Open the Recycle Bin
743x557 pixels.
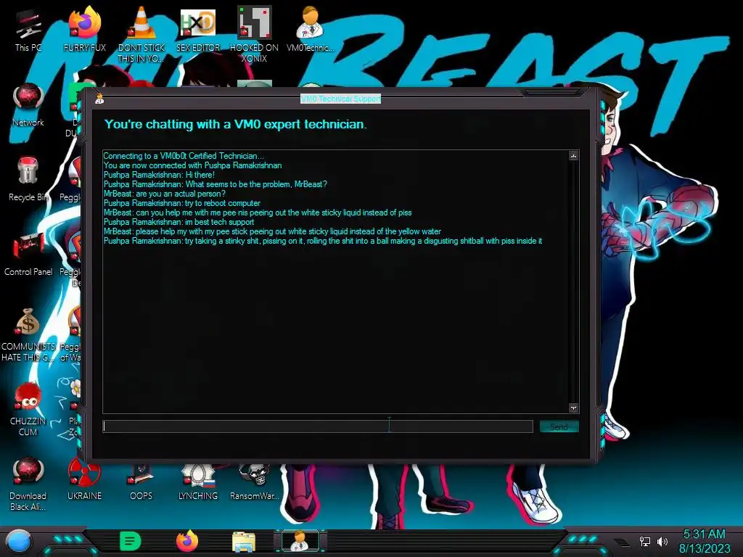tap(28, 180)
